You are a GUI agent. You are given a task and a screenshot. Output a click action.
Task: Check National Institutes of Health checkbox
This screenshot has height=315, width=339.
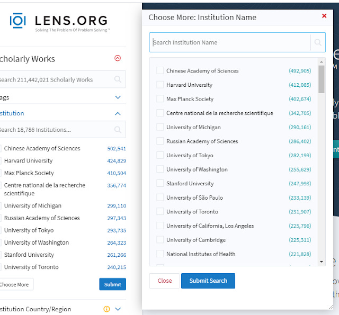coord(160,254)
